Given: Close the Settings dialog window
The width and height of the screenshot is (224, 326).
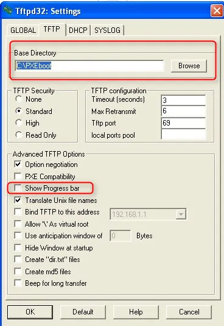Looking at the screenshot, I should [217, 10].
